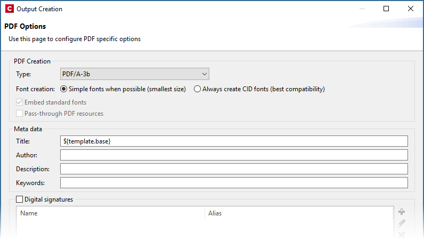
Task: Click the Keywords text field
Action: [x=234, y=183]
